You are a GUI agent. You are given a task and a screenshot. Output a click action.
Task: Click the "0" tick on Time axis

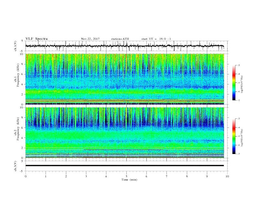(26, 176)
